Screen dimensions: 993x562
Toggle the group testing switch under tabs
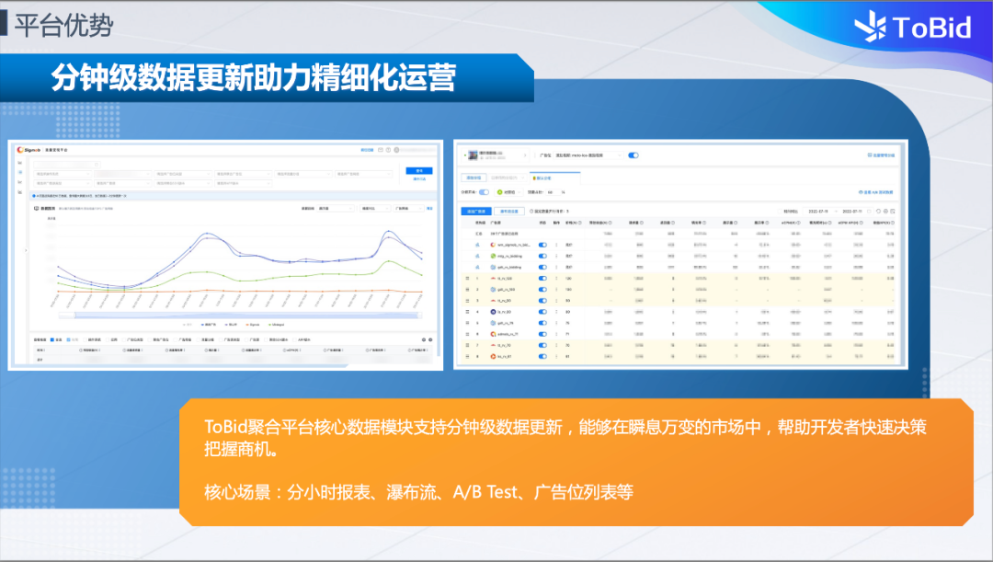click(x=485, y=192)
